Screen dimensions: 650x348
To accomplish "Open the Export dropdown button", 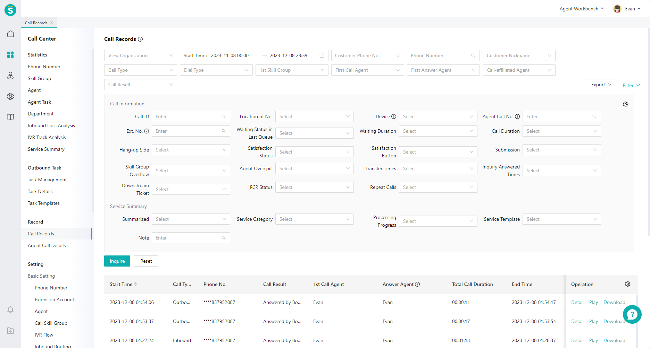I will (x=601, y=85).
